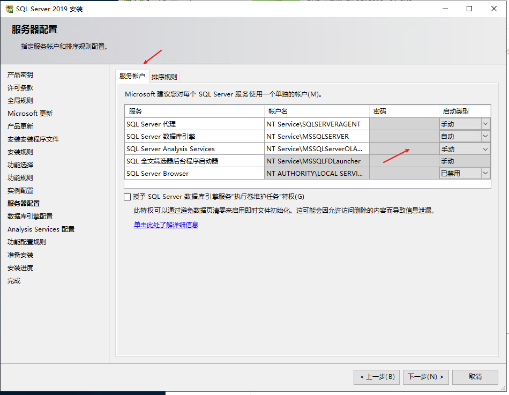Viewport: 509px width, 395px height.
Task: Click the 上一步(B) button
Action: pos(377,377)
